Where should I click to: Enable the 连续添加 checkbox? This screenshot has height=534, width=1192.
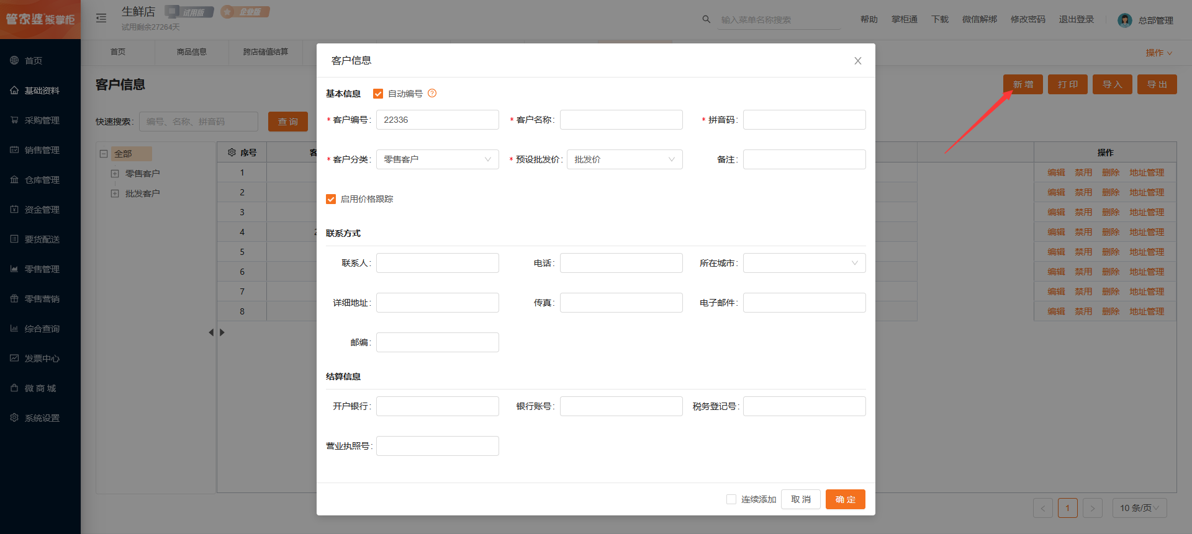pyautogui.click(x=731, y=499)
